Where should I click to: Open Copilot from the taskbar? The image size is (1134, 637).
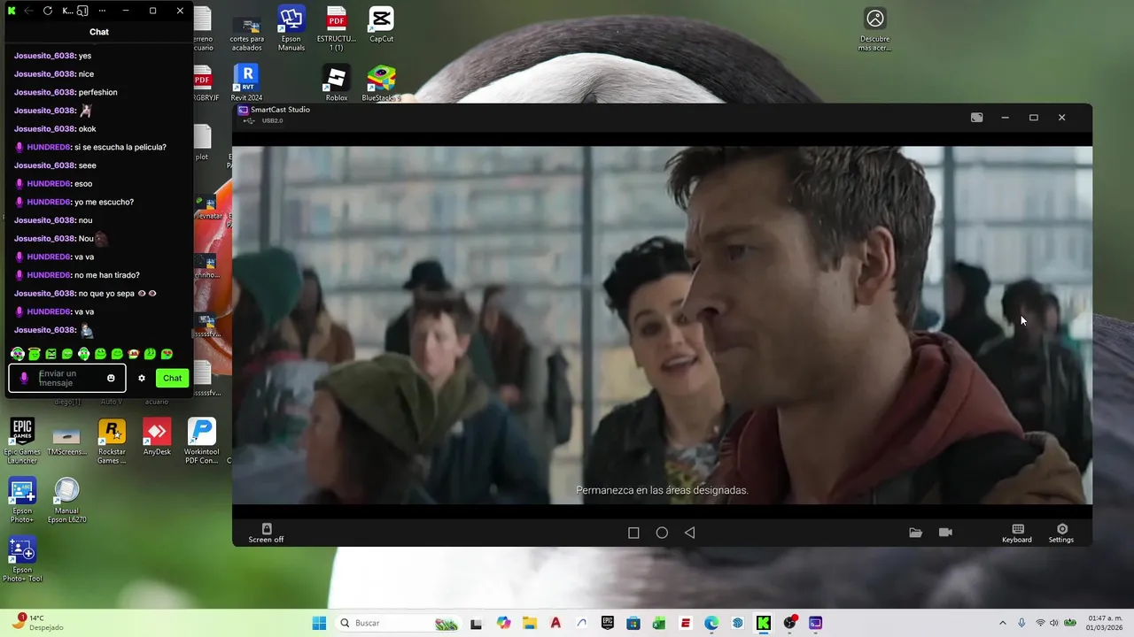[x=503, y=623]
